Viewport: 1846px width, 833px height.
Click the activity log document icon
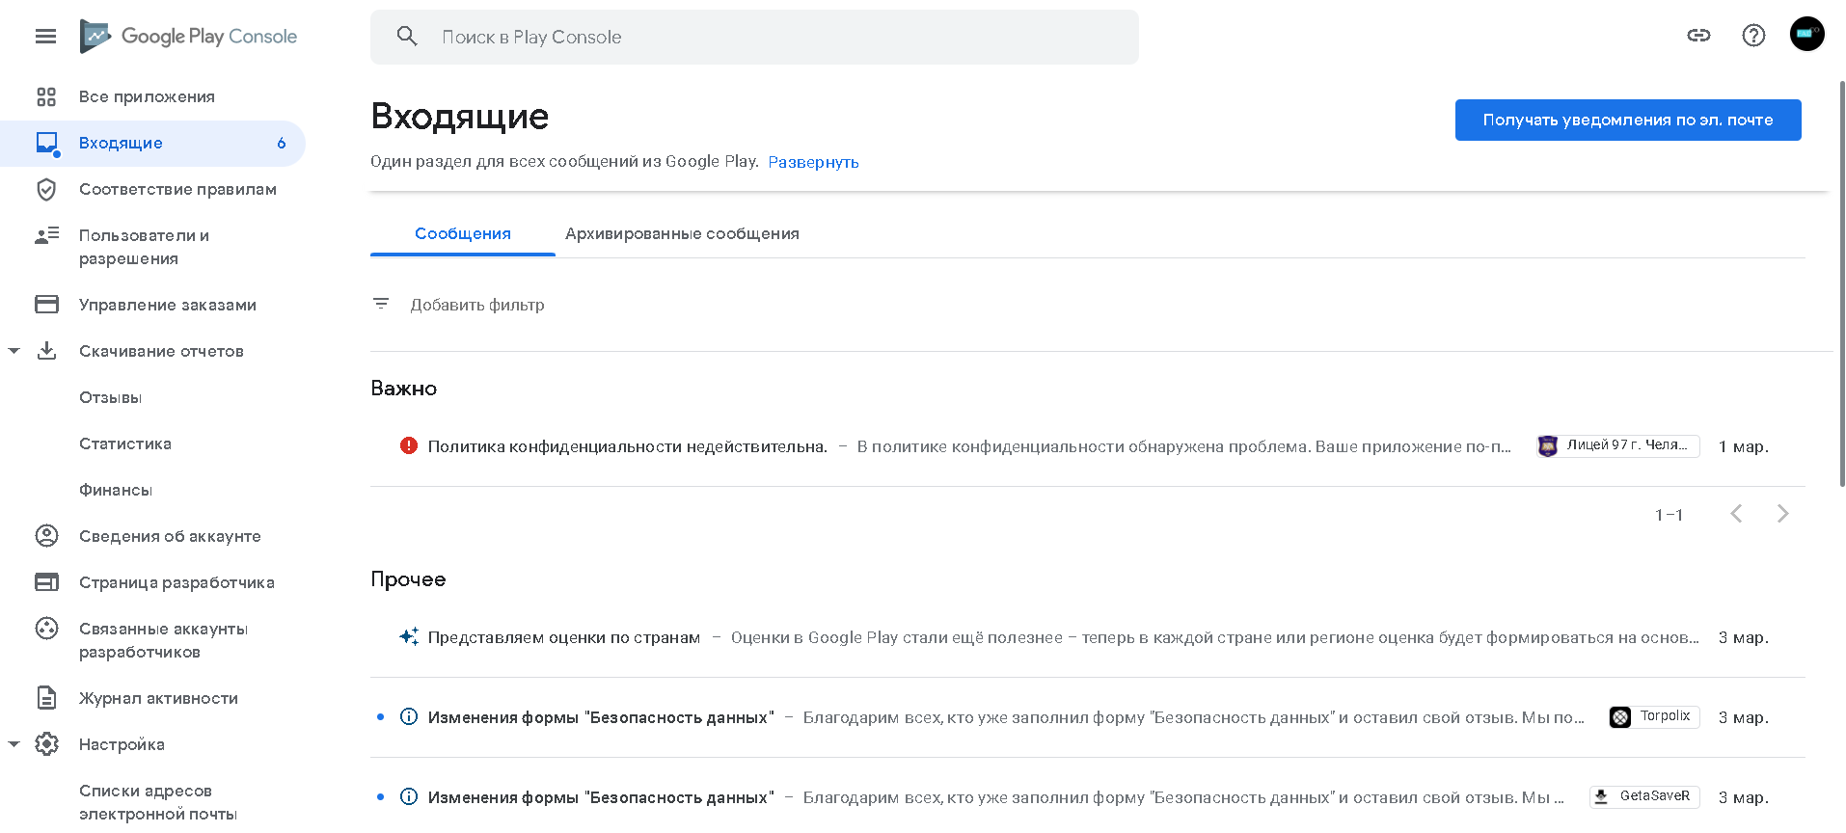click(x=46, y=698)
